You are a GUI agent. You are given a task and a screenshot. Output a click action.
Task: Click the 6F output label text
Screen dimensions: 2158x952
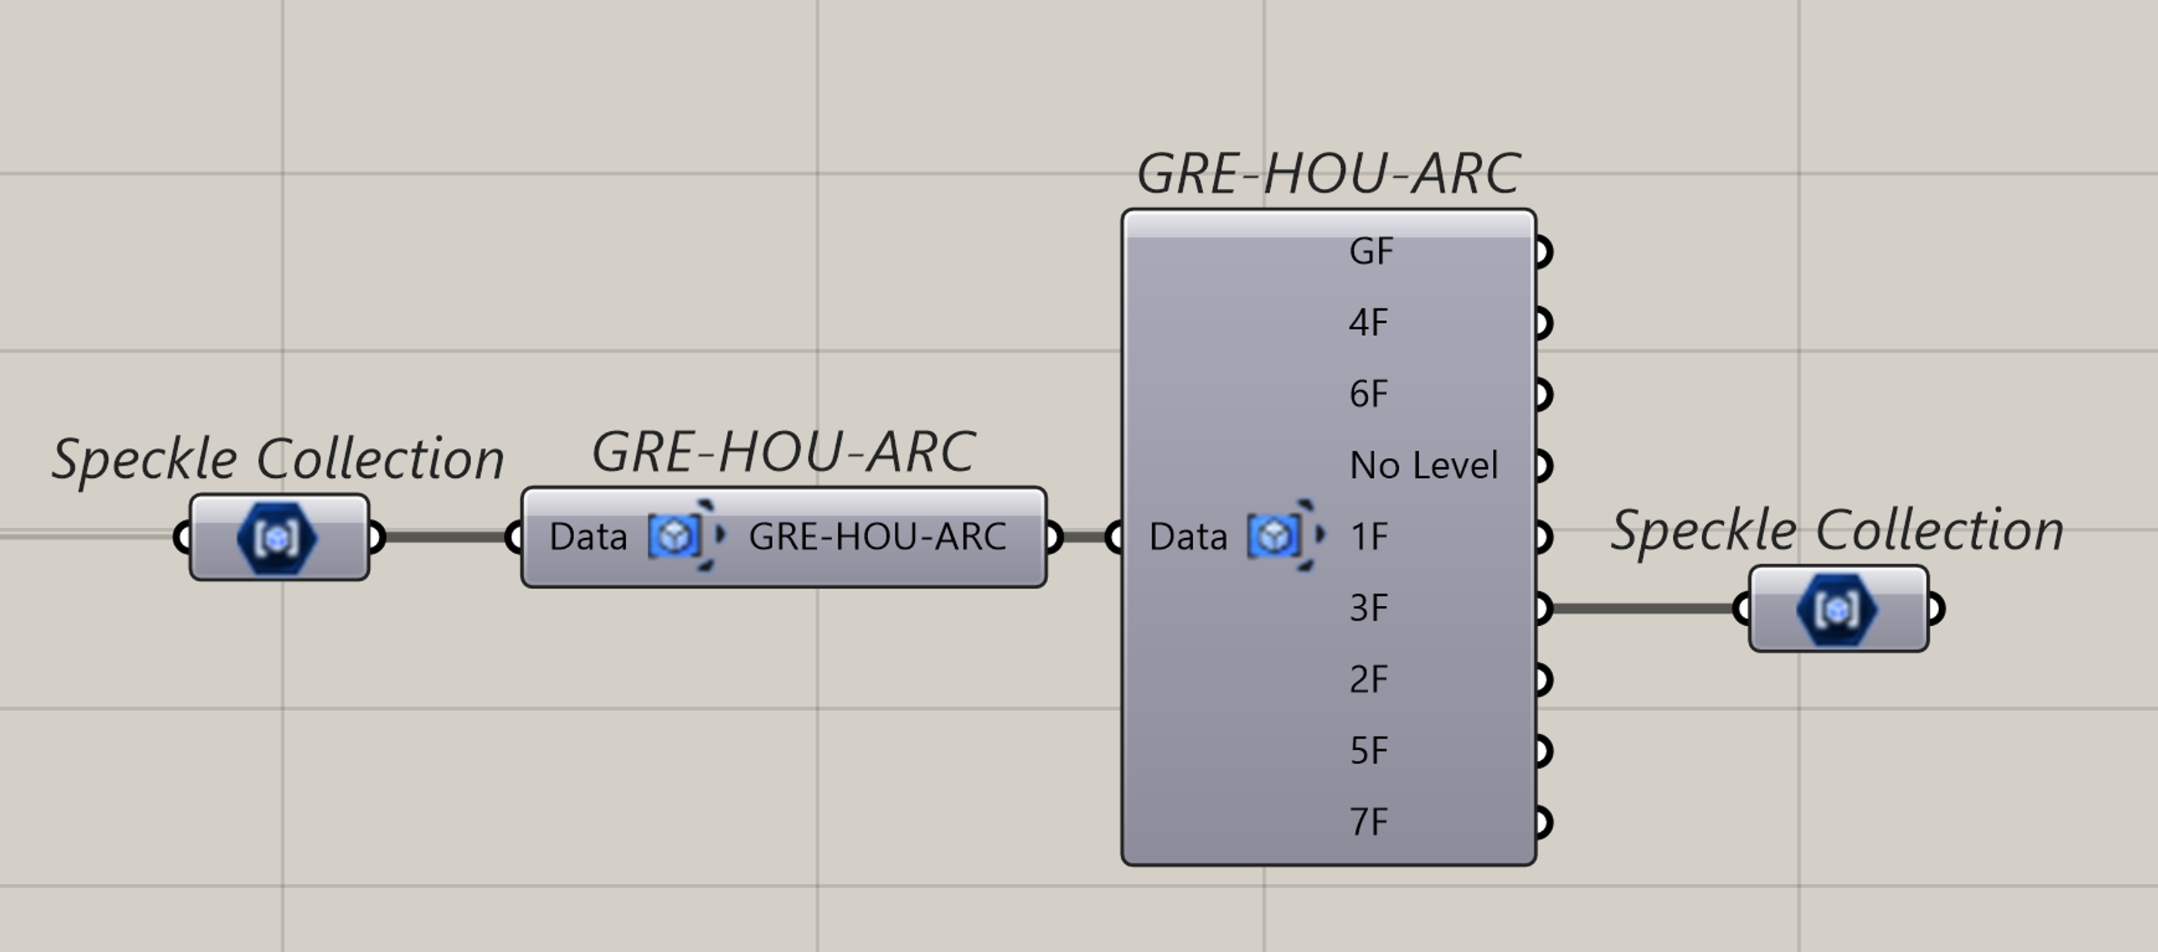pos(1369,394)
